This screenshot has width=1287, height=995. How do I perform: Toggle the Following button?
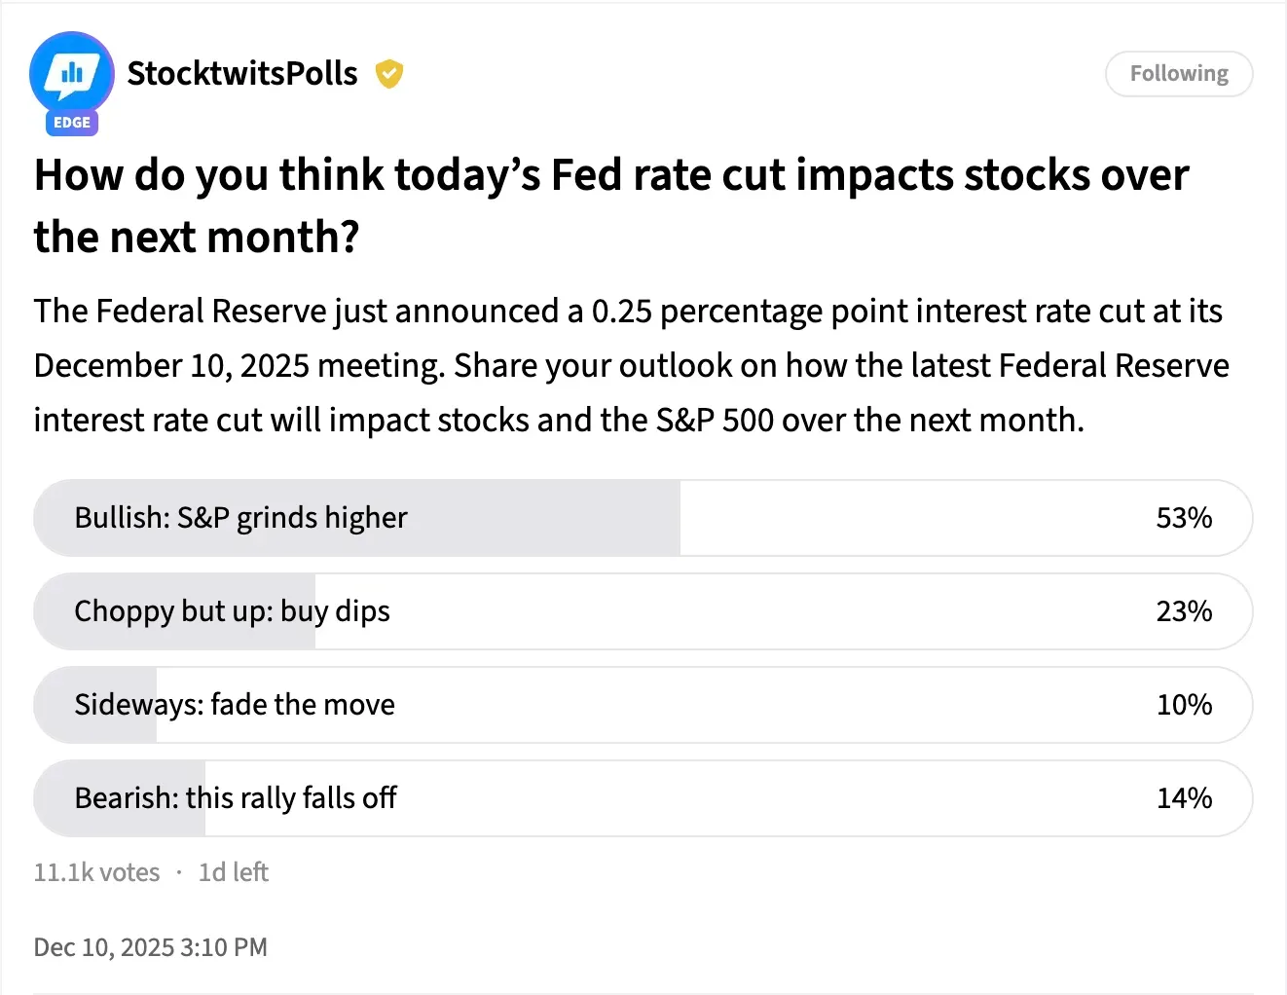pyautogui.click(x=1178, y=74)
